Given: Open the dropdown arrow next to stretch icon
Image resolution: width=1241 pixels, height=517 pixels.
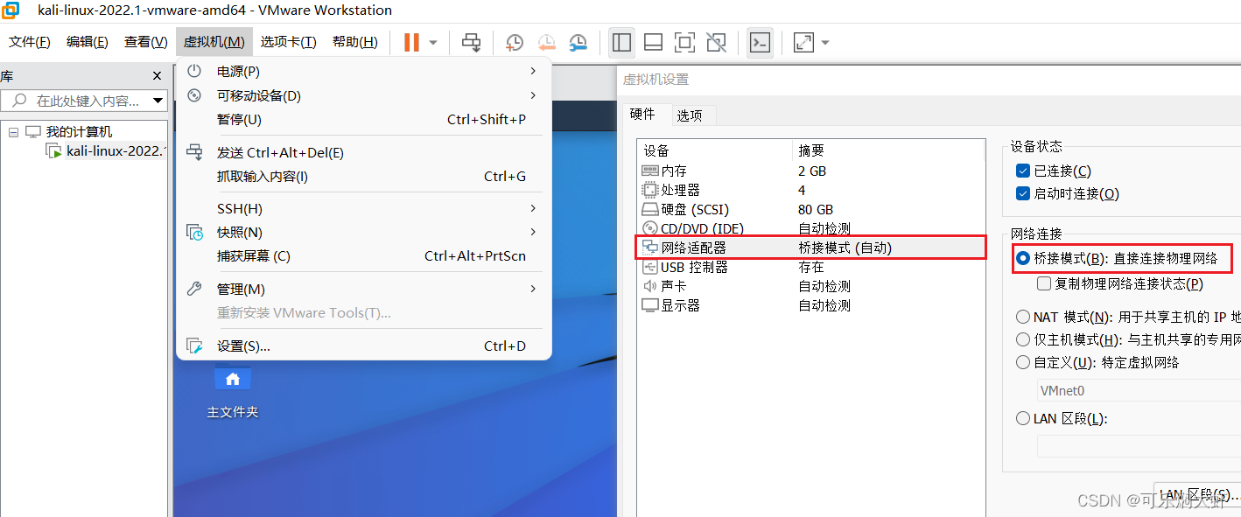Looking at the screenshot, I should [x=825, y=42].
